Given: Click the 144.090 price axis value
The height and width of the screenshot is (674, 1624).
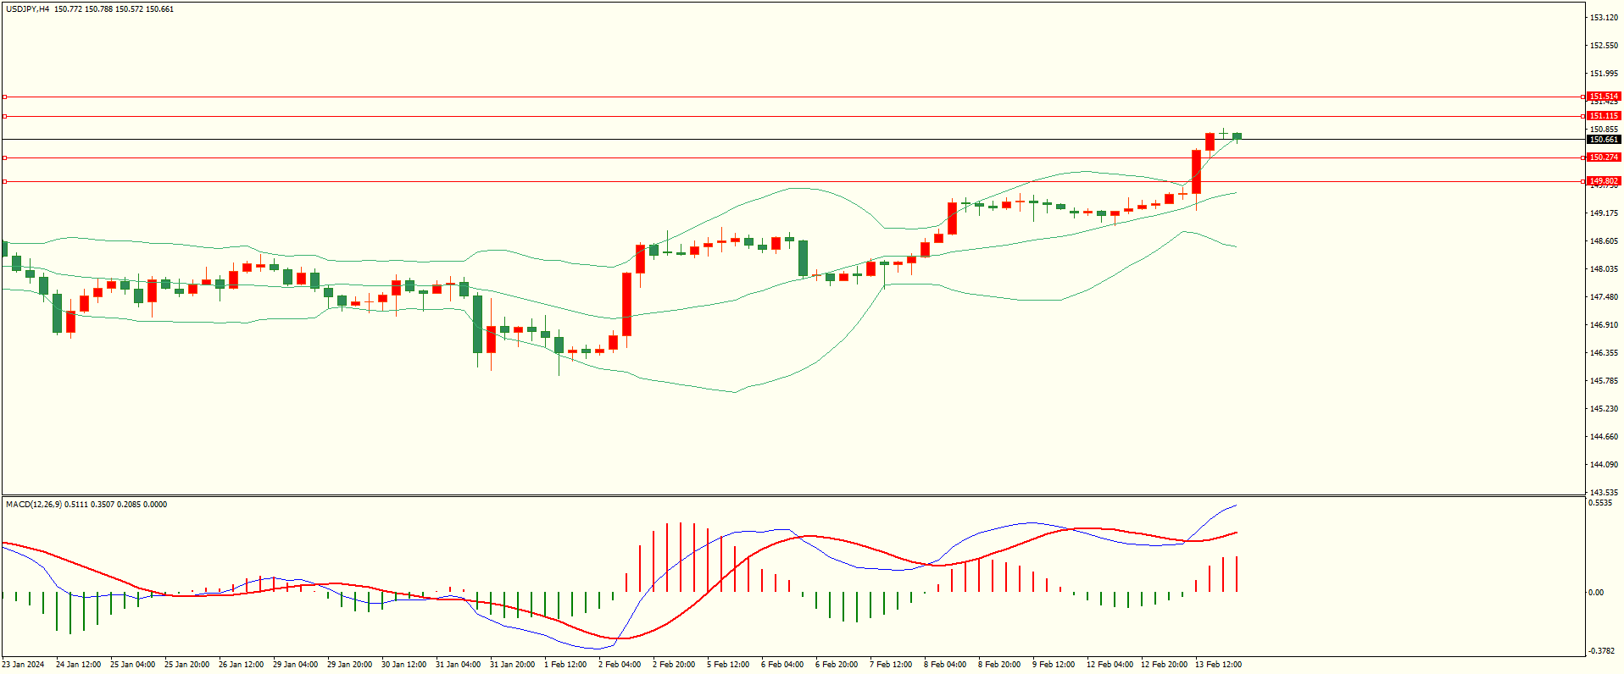Looking at the screenshot, I should click(x=1604, y=465).
